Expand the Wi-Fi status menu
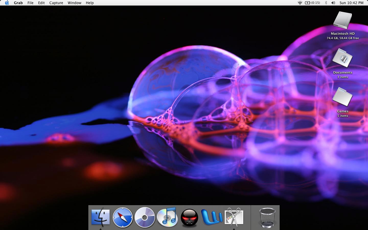The image size is (368, 230). (300, 3)
